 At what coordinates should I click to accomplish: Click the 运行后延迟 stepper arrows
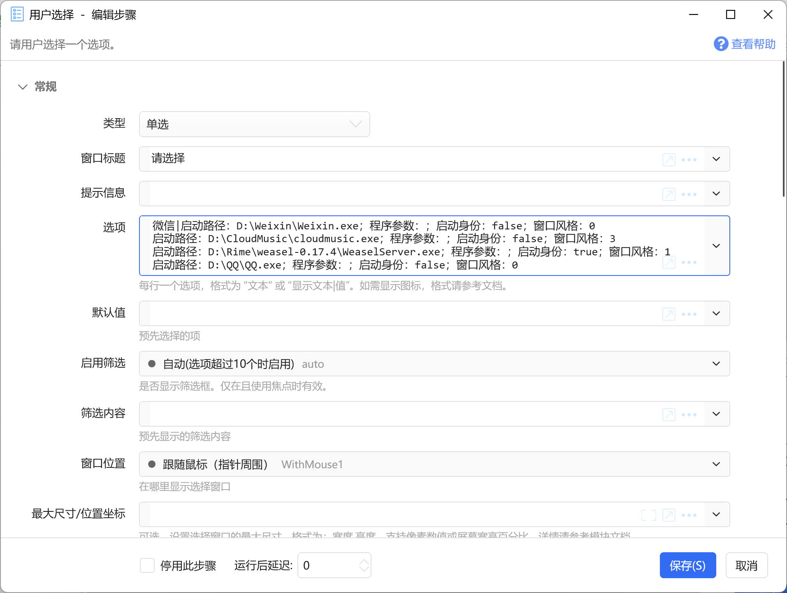(x=364, y=565)
